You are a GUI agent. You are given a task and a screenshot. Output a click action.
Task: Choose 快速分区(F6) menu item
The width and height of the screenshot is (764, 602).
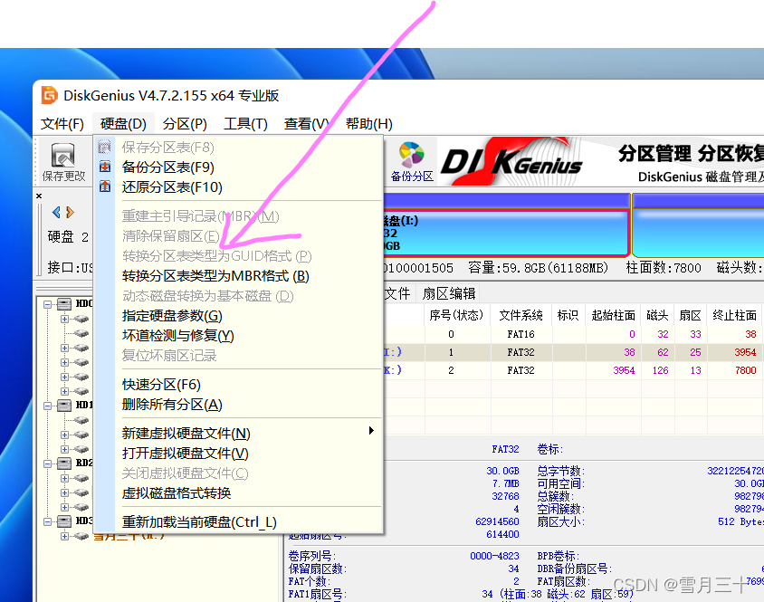click(161, 385)
